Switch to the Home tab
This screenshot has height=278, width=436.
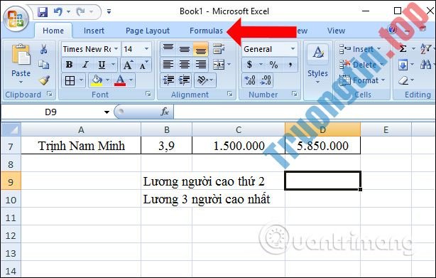(53, 31)
